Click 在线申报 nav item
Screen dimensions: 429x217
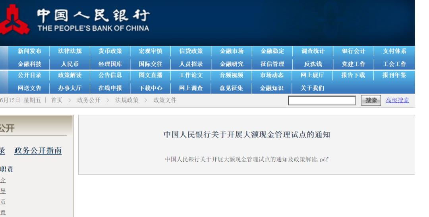pyautogui.click(x=110, y=88)
